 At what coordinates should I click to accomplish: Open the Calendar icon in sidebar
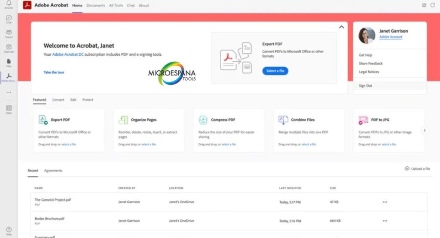point(9,48)
